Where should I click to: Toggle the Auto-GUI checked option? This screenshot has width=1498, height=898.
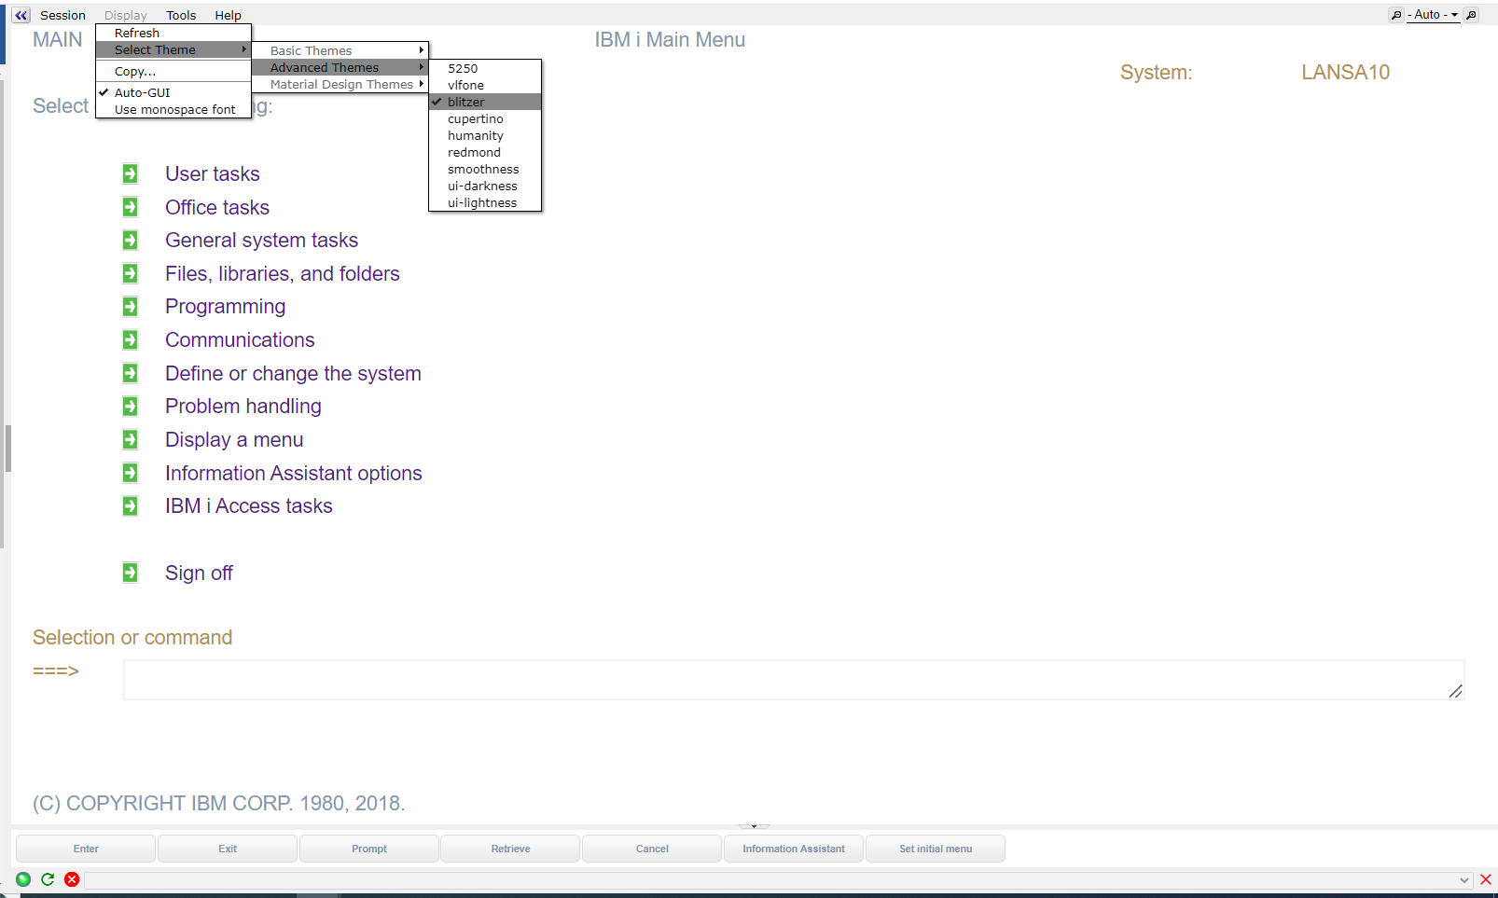pyautogui.click(x=143, y=92)
